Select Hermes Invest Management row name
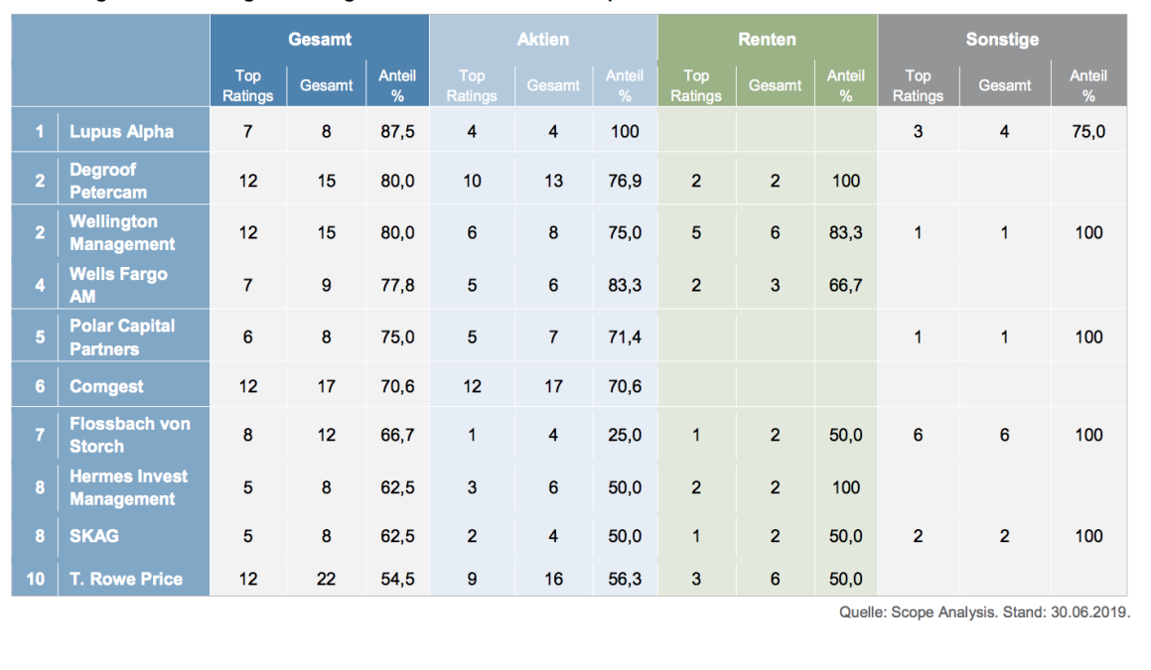The height and width of the screenshot is (670, 1151). click(128, 487)
